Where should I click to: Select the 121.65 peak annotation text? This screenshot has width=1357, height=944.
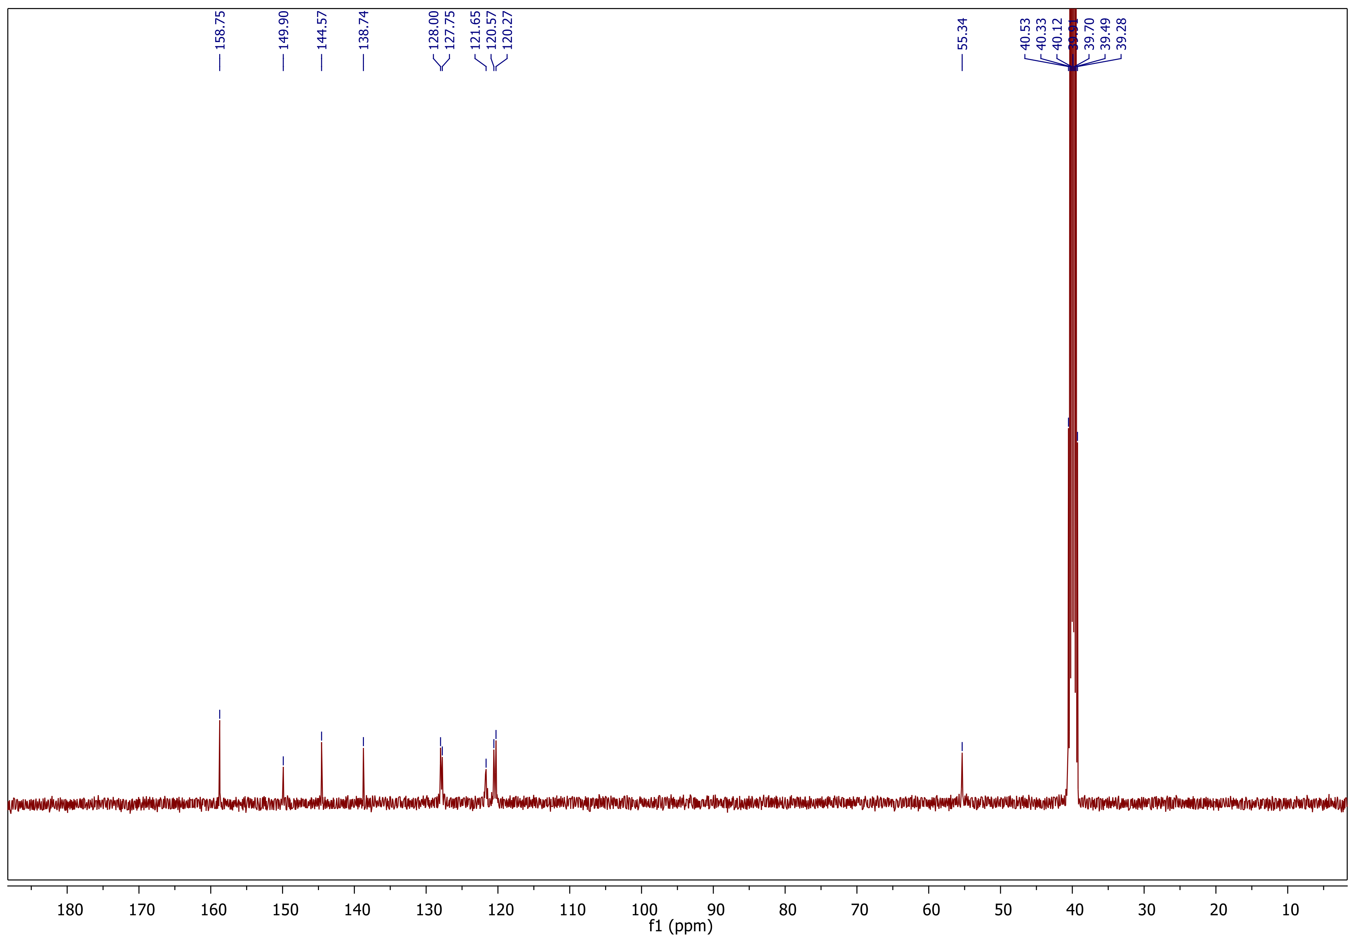pos(476,30)
